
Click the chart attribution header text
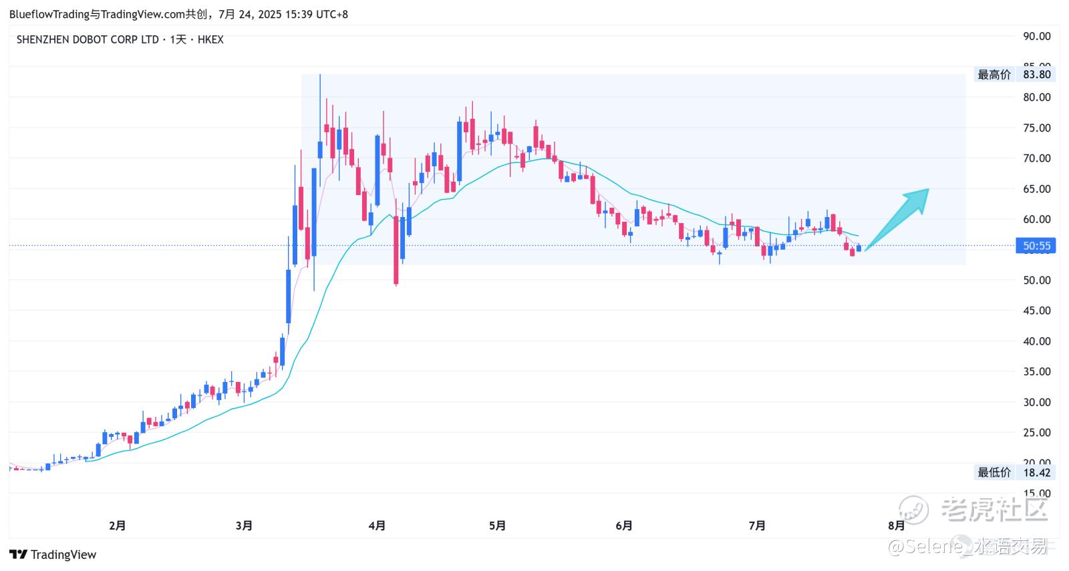178,14
